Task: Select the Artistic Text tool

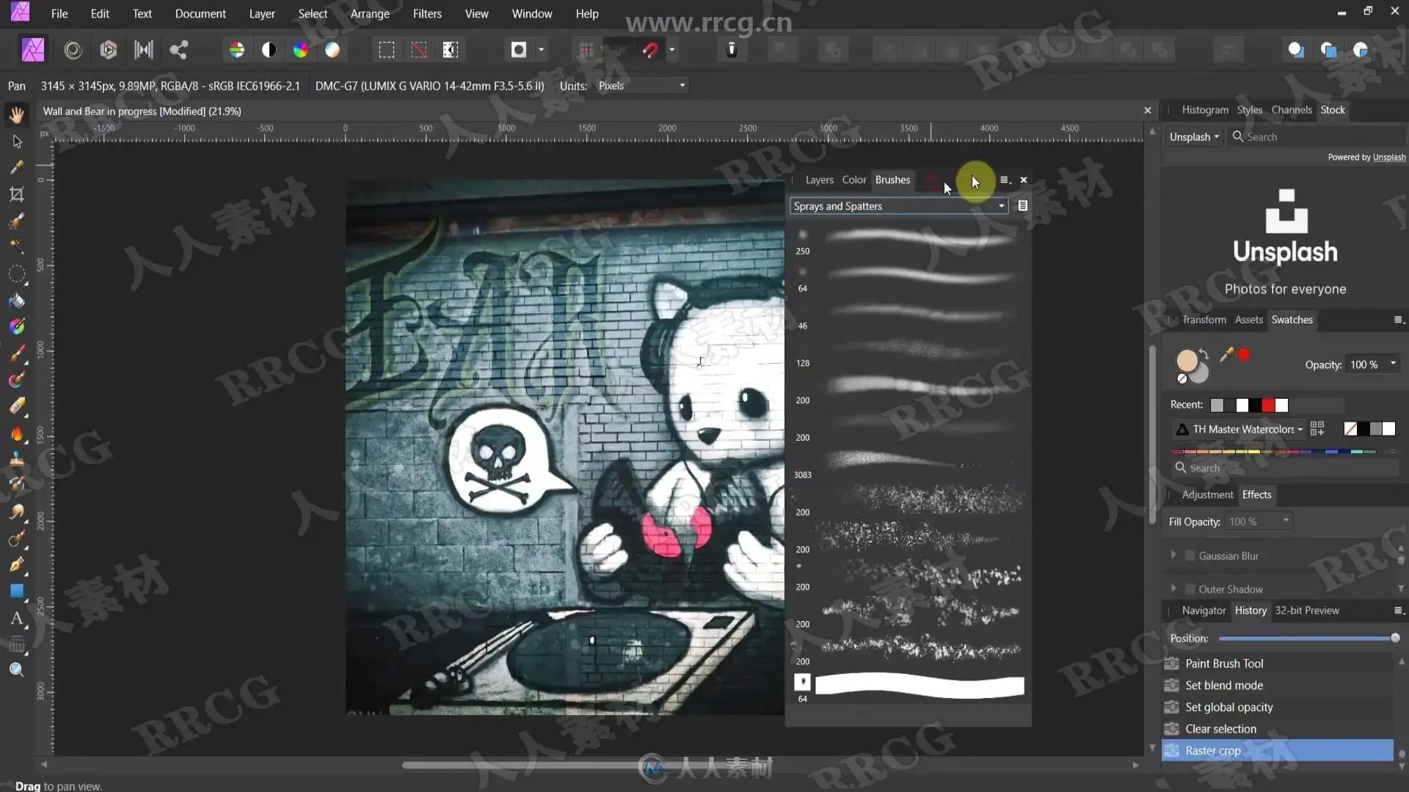Action: pos(17,618)
